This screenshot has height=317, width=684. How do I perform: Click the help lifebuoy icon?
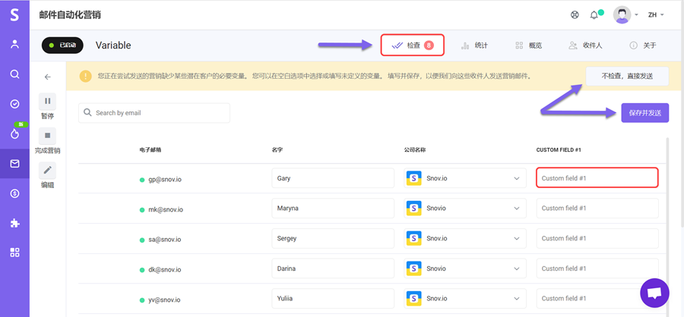[x=575, y=15]
